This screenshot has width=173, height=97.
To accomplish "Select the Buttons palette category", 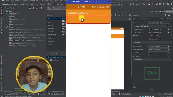I will pos(51,25).
